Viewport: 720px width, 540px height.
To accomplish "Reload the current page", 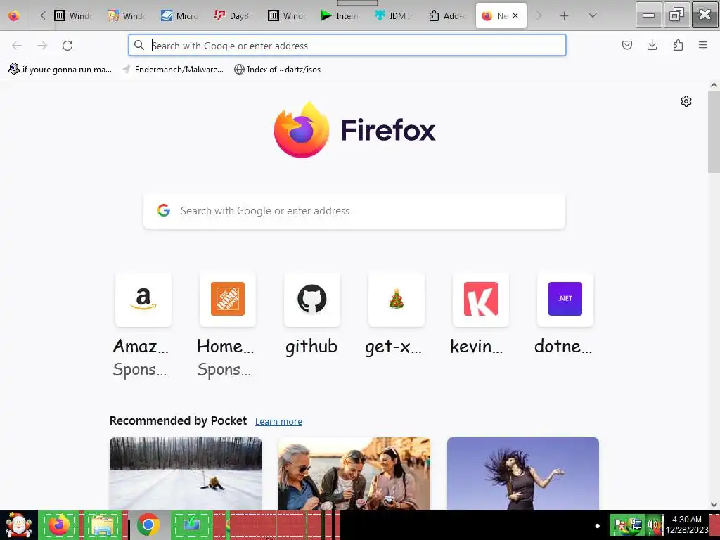I will tap(67, 46).
